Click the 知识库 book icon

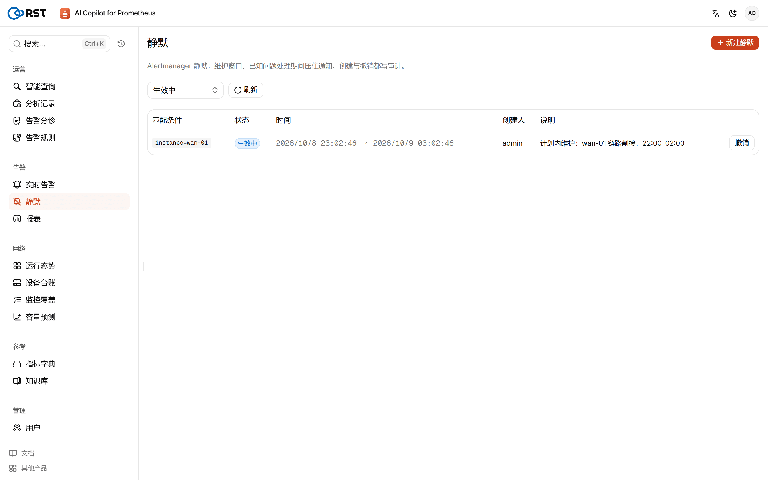(x=17, y=381)
